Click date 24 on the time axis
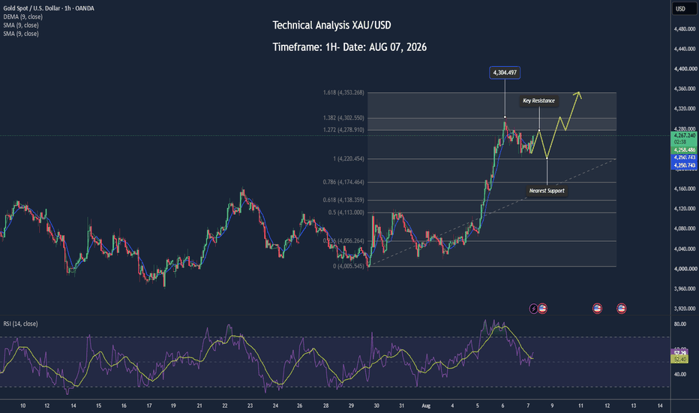Screen dimensions: 699x413 tap(275, 405)
